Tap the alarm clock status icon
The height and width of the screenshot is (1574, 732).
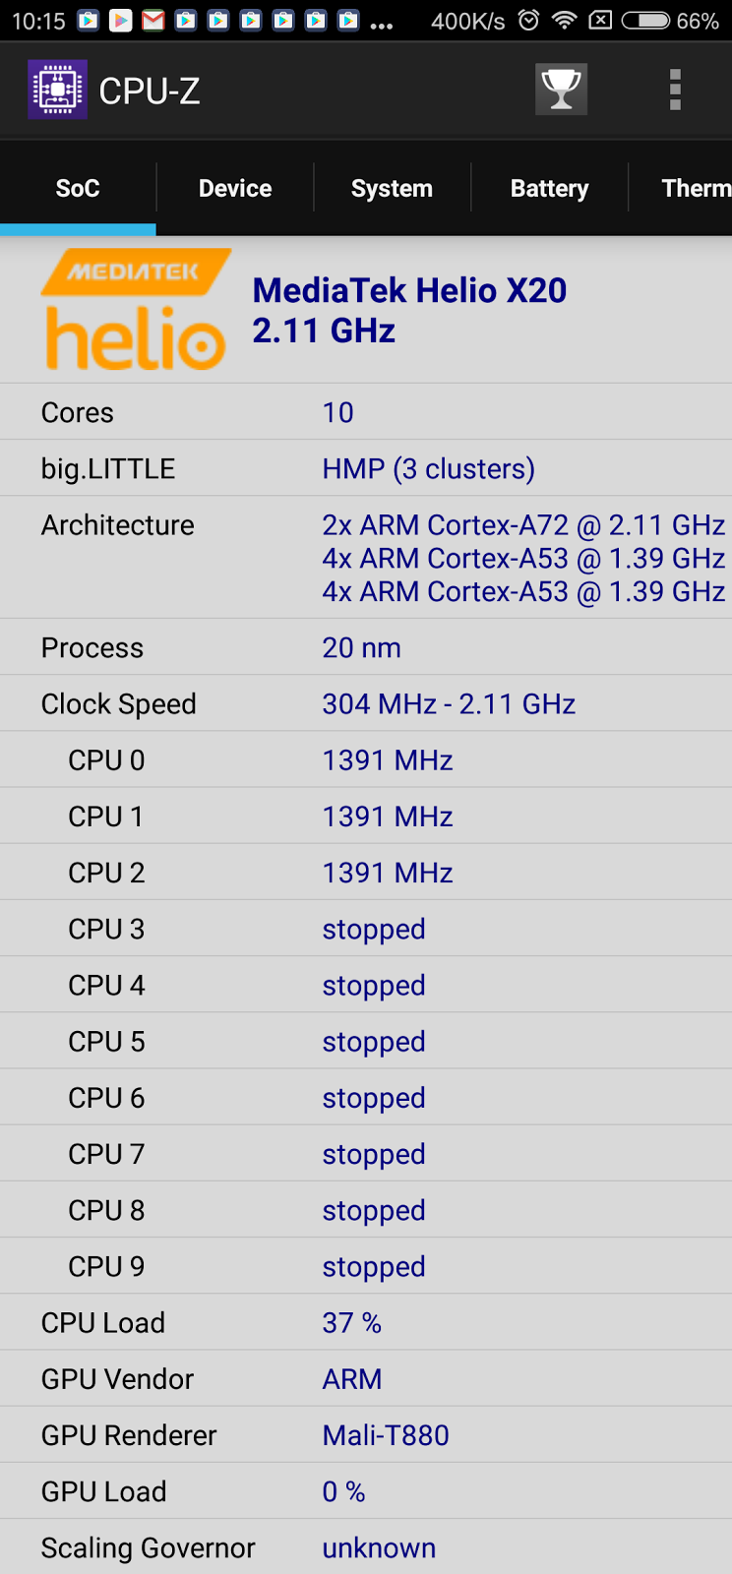coord(529,20)
